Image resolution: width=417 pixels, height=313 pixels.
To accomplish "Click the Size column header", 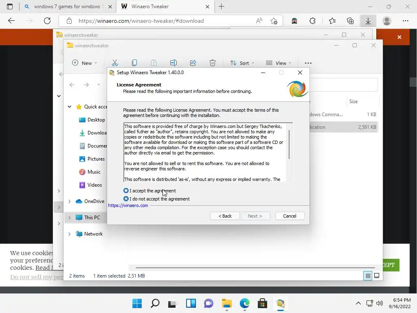I will coord(353,101).
